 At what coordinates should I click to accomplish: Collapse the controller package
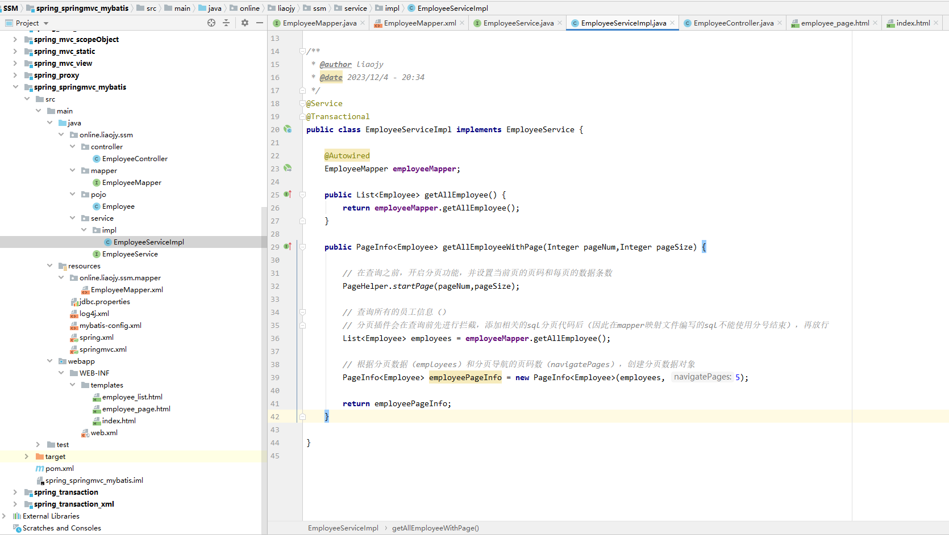[72, 146]
